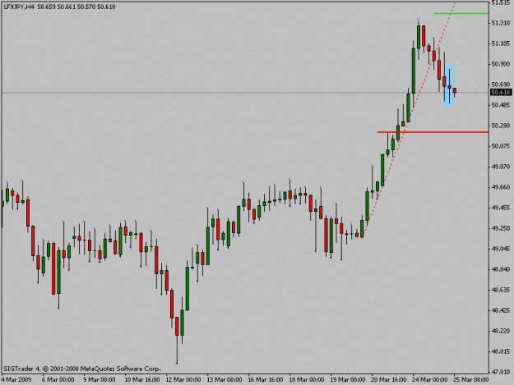Click the 10 Mar 16:00 date label
The height and width of the screenshot is (385, 514).
coord(142,379)
